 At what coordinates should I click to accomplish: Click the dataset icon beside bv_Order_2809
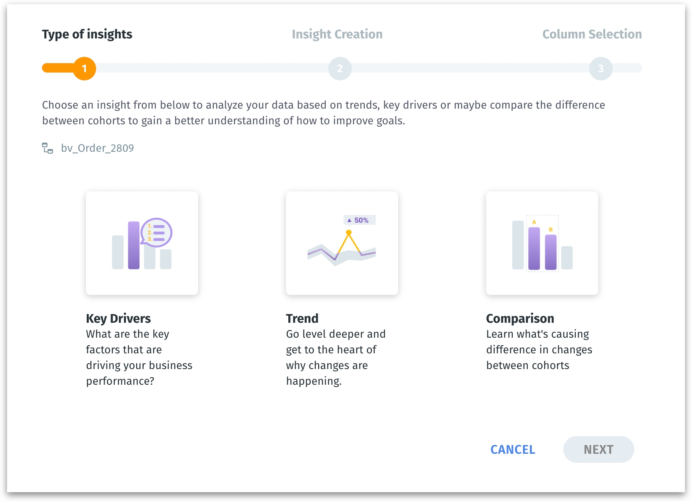47,148
